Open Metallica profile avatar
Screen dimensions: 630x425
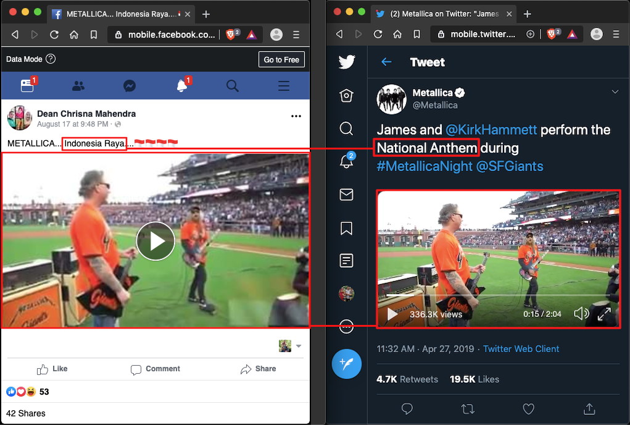click(391, 99)
